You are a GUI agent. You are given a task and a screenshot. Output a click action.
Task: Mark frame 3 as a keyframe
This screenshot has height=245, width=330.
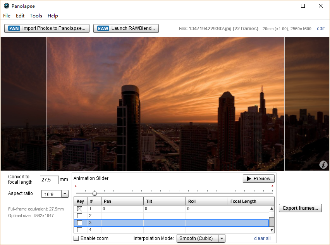coord(80,223)
